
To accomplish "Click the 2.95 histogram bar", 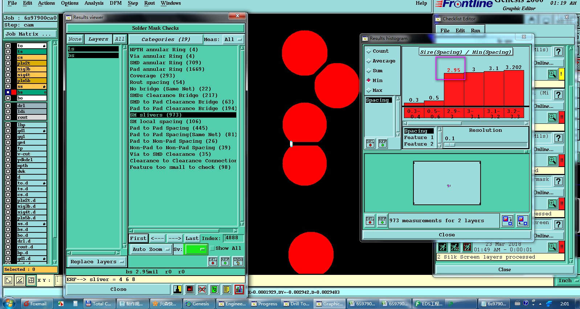I will tap(454, 89).
